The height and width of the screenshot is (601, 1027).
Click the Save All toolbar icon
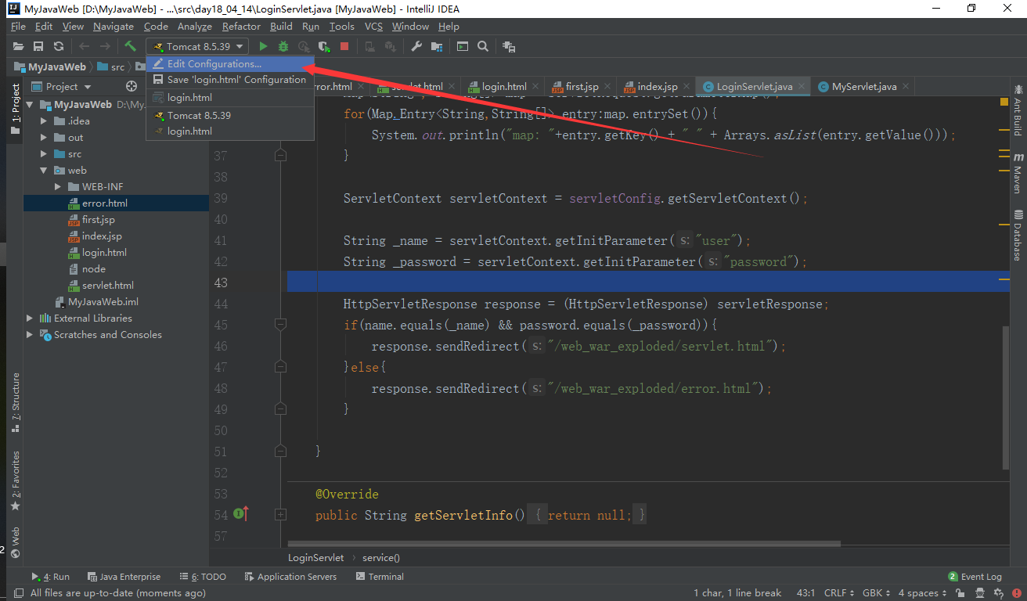[38, 47]
